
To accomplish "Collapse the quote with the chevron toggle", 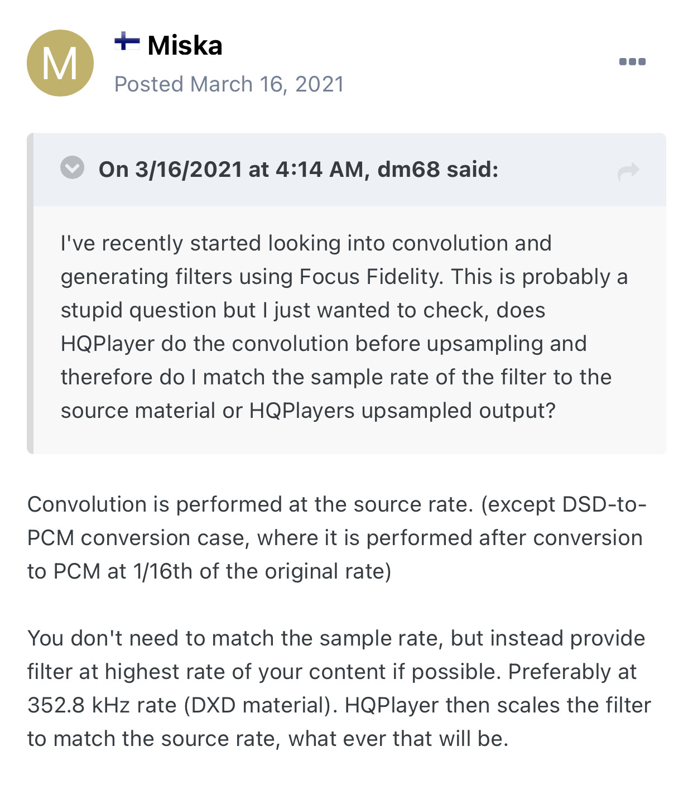I will click(x=73, y=167).
